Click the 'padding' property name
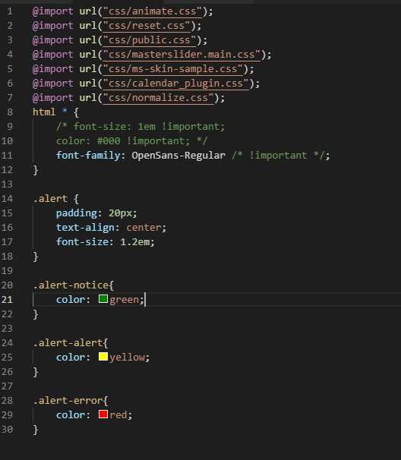 pyautogui.click(x=76, y=213)
